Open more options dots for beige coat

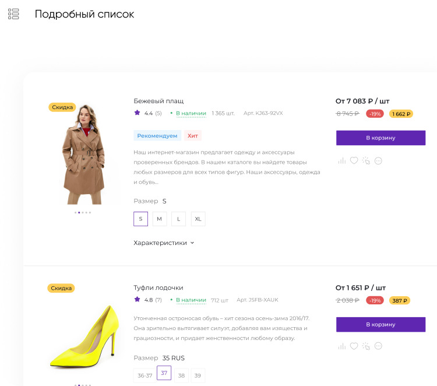[x=378, y=160]
